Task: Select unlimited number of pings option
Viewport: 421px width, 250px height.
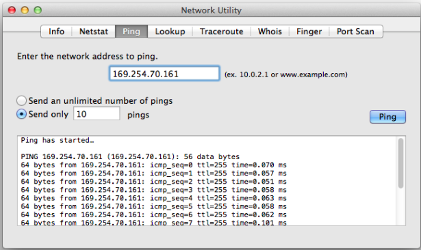Action: tap(21, 100)
